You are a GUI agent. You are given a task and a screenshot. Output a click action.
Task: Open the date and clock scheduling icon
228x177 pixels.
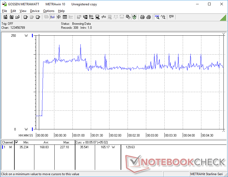(x=128, y=17)
